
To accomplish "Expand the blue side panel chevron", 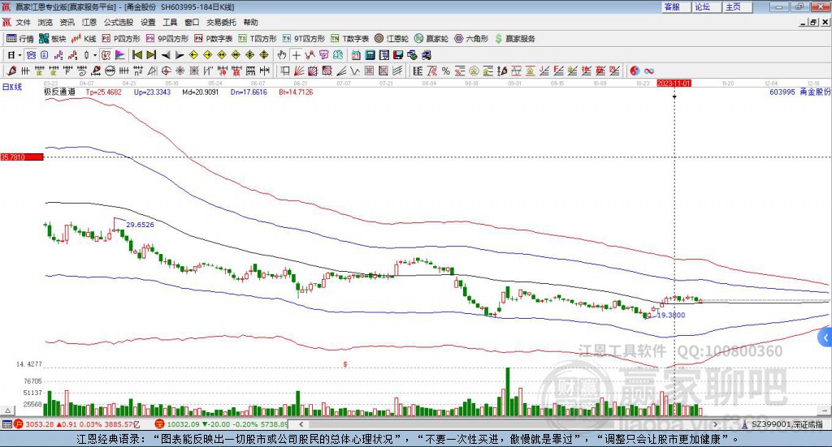I will [825, 338].
